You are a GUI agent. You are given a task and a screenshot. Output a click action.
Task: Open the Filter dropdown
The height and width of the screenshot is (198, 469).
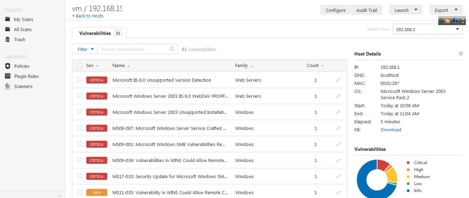point(85,49)
